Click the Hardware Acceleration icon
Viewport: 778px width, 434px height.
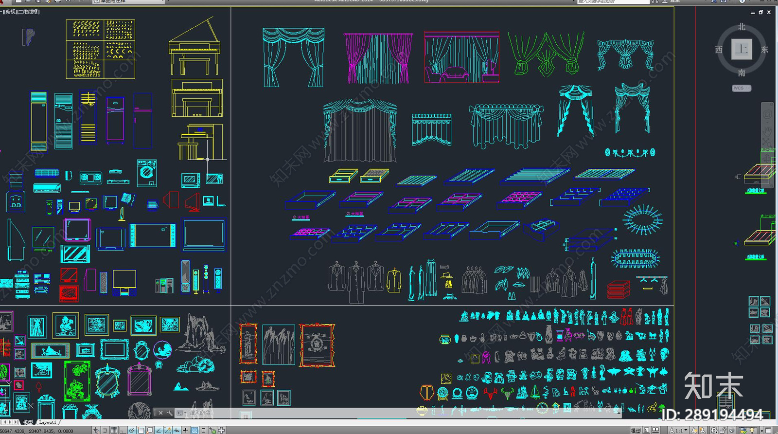click(731, 430)
